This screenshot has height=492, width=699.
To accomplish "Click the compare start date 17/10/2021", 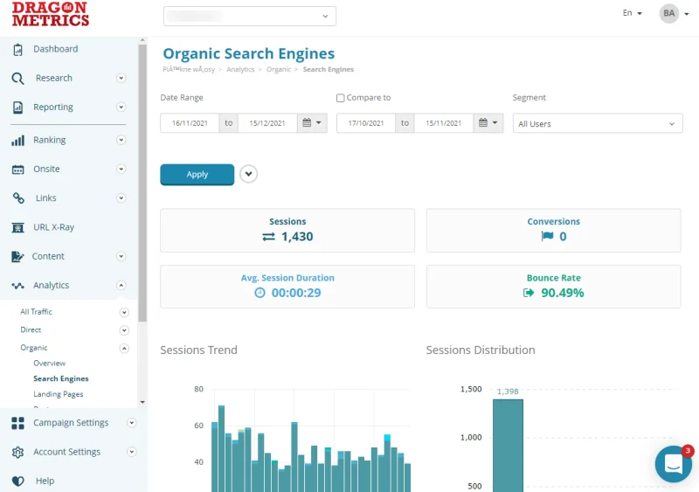I will click(366, 123).
